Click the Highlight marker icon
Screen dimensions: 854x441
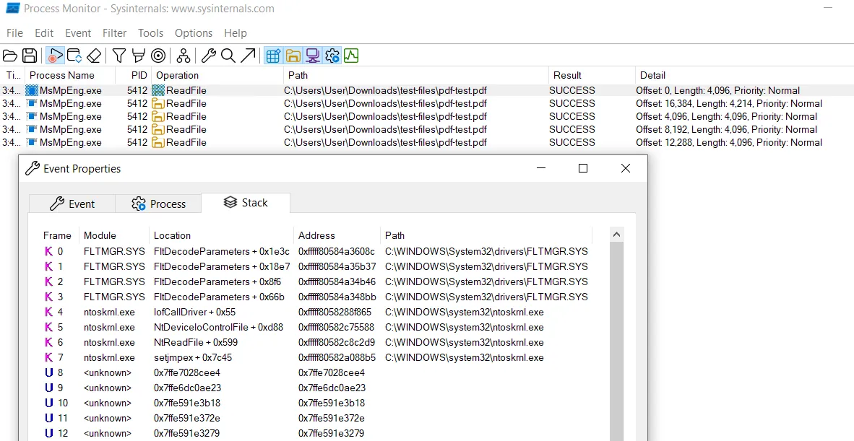pyautogui.click(x=139, y=56)
